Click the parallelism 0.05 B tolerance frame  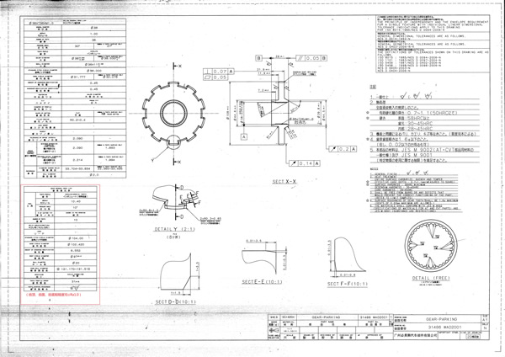coord(311,59)
